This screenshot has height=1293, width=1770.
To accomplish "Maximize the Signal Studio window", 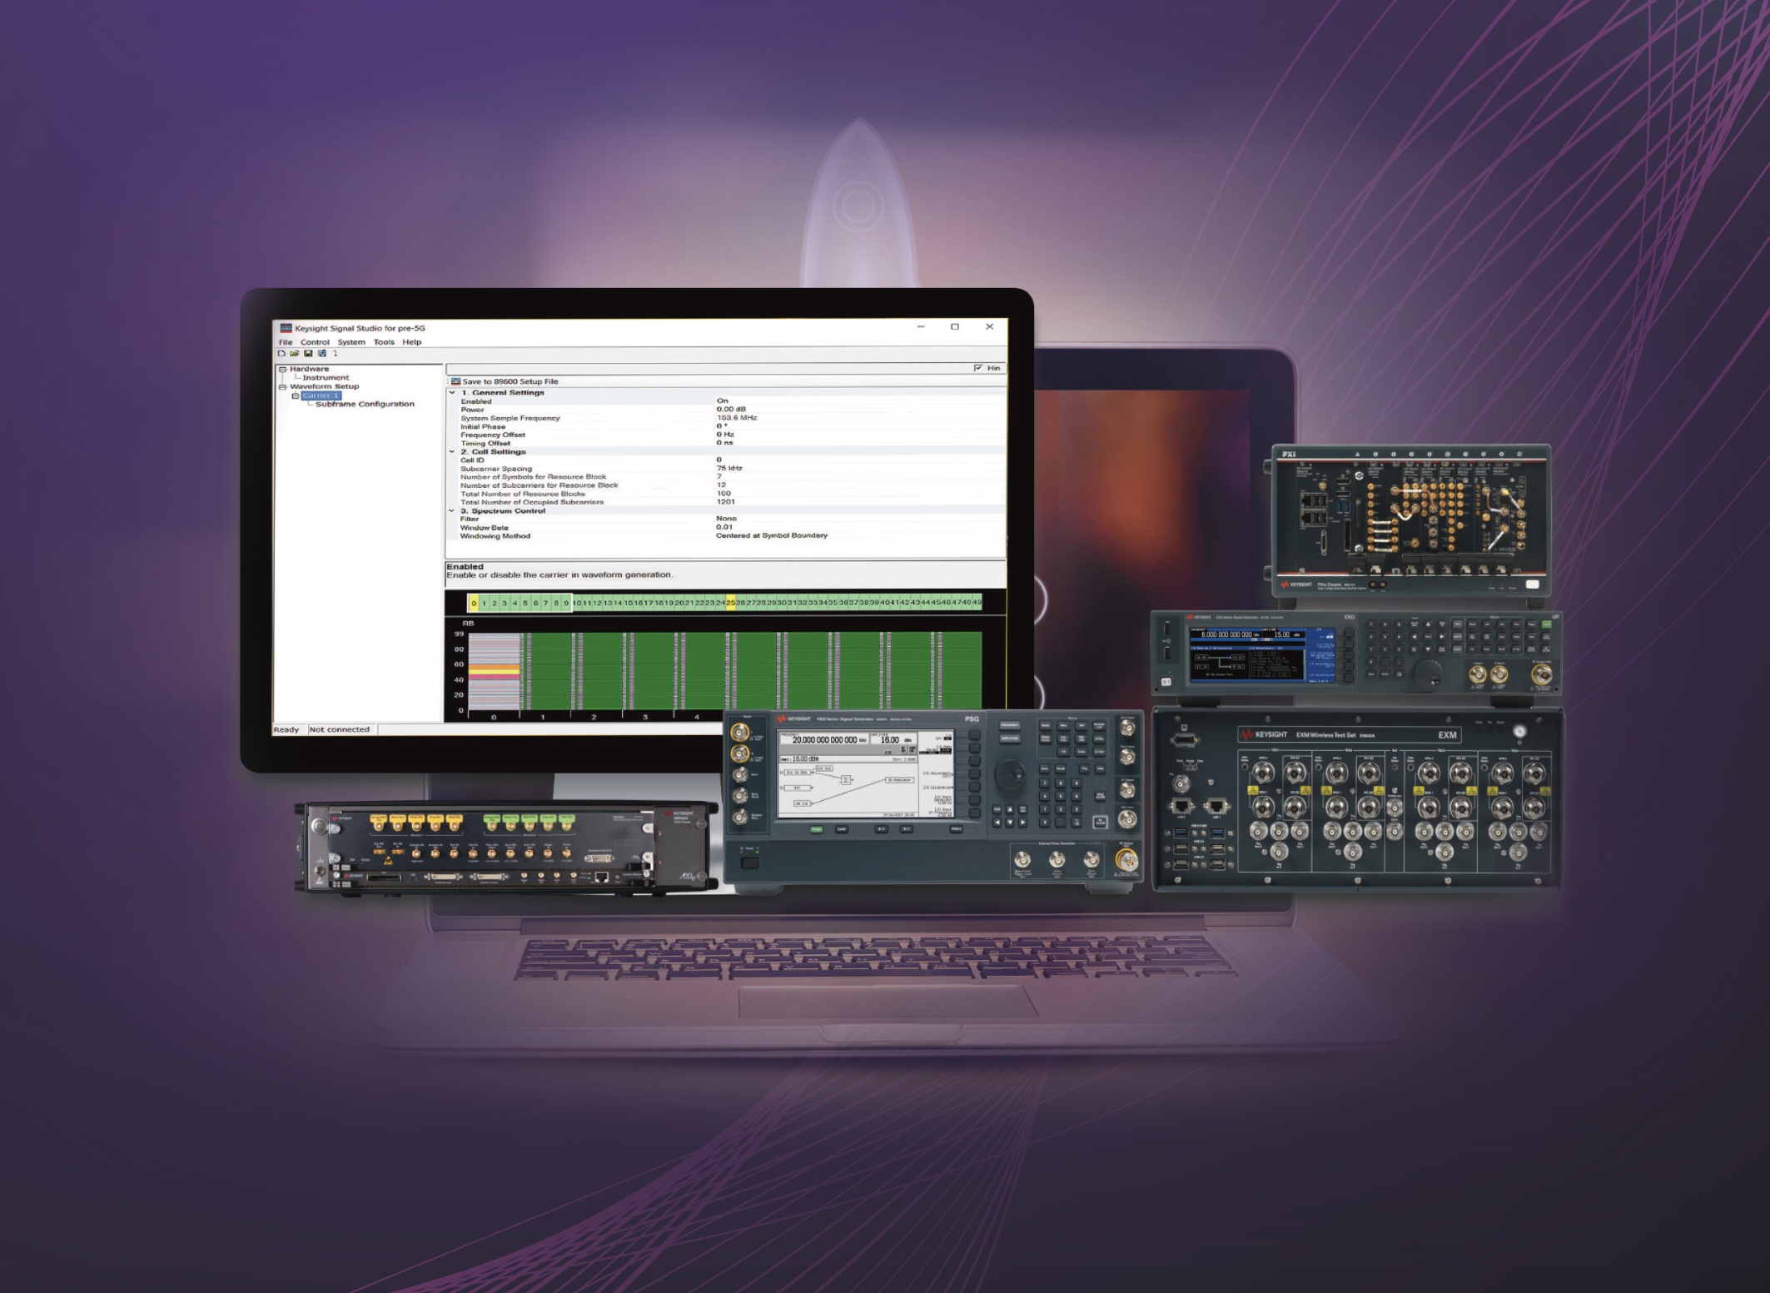I will 955,326.
